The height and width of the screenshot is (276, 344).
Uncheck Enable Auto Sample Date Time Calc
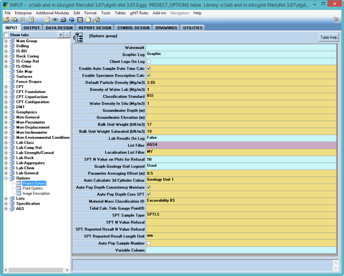point(149,69)
